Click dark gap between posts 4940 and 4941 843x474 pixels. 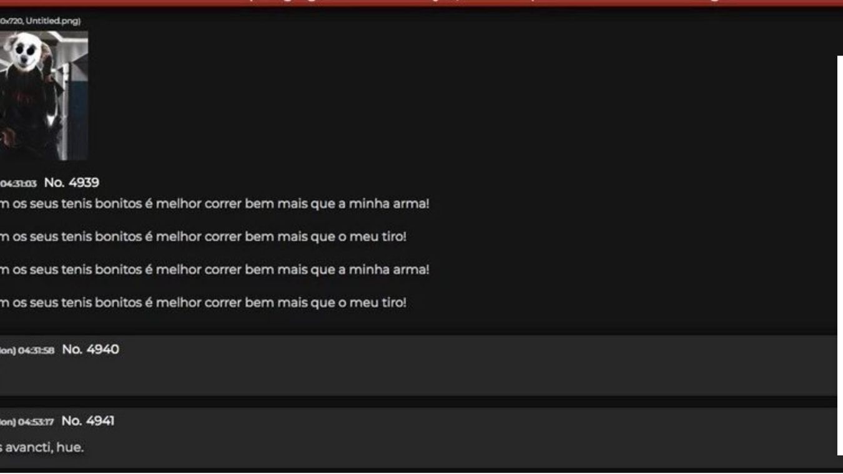[418, 402]
